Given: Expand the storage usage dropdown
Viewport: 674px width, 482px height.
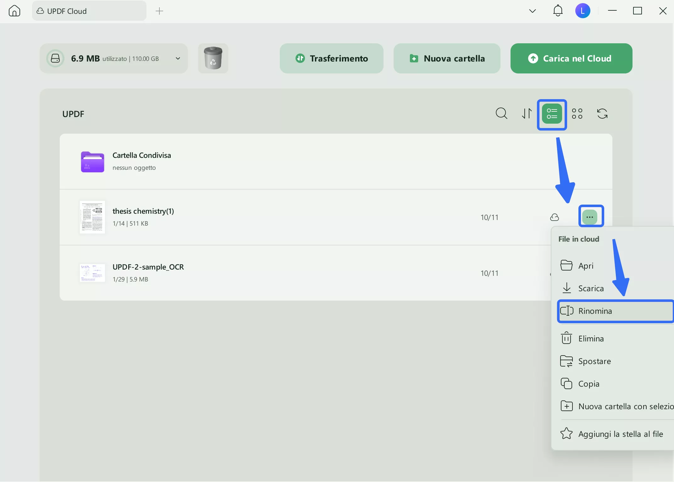Looking at the screenshot, I should (x=178, y=58).
